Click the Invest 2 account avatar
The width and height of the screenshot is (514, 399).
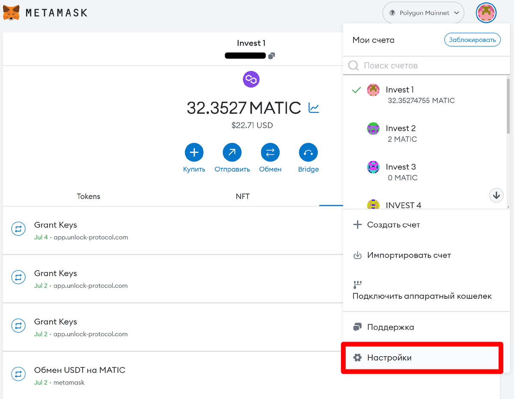(374, 128)
